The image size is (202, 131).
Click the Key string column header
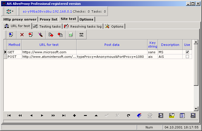[153, 45]
